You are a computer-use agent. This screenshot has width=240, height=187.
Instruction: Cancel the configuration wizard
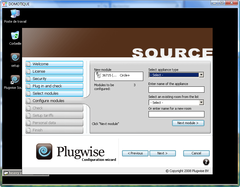pyautogui.click(x=196, y=153)
